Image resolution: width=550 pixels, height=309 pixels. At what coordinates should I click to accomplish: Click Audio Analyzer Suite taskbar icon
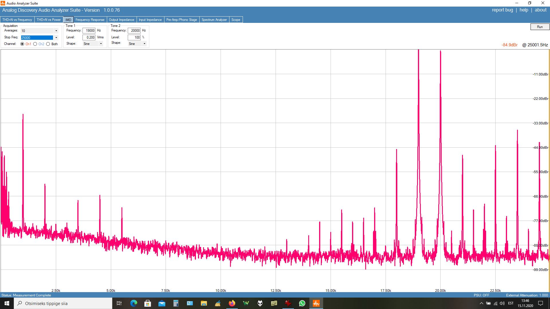tap(316, 303)
